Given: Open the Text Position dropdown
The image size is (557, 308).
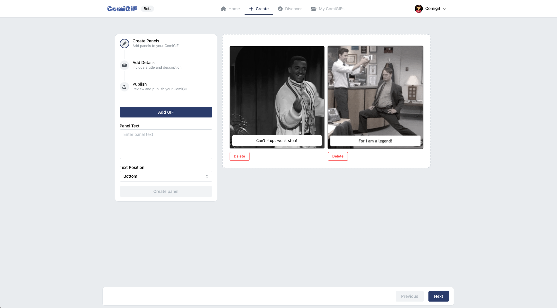Looking at the screenshot, I should pos(166,176).
